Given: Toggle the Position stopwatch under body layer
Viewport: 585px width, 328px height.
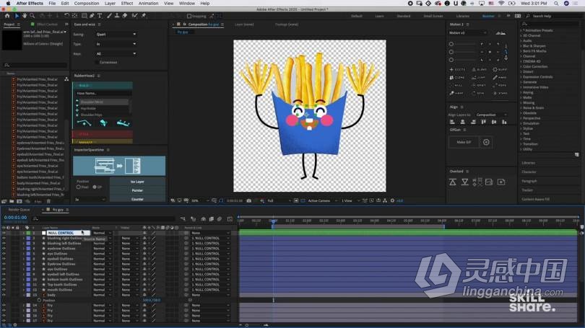Looking at the screenshot, I should (39, 300).
